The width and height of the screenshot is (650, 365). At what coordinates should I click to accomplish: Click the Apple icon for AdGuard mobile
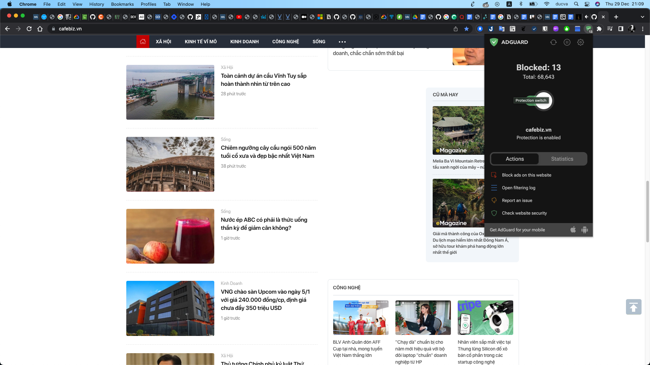(573, 230)
